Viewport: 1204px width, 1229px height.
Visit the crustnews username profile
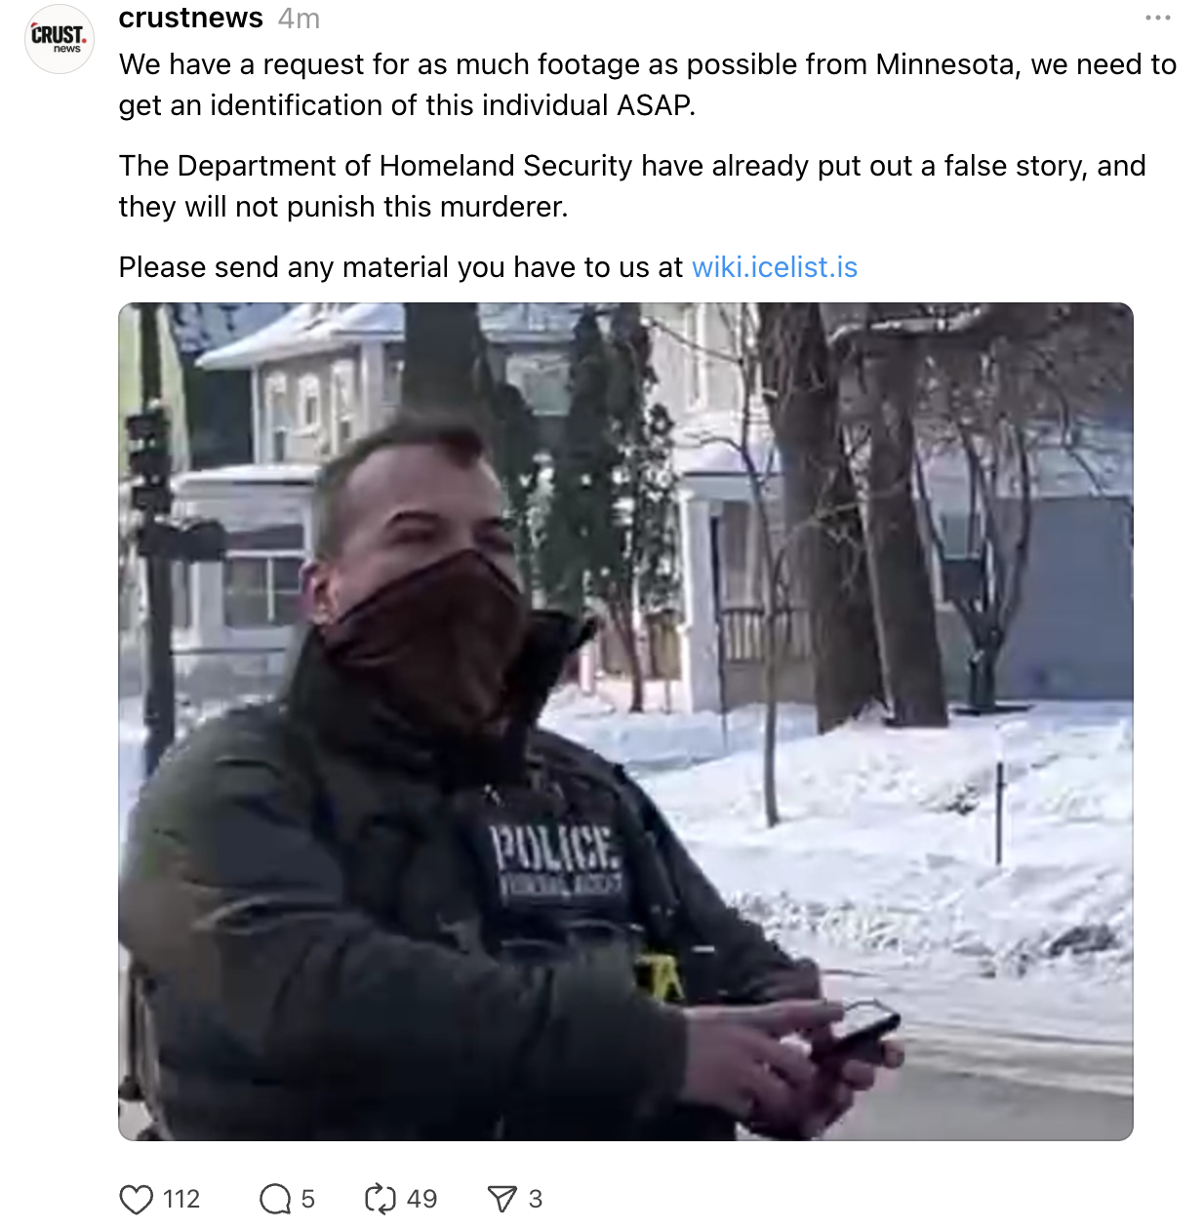[x=191, y=18]
